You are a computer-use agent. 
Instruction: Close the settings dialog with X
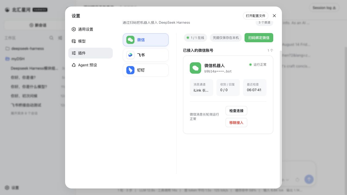(x=274, y=16)
